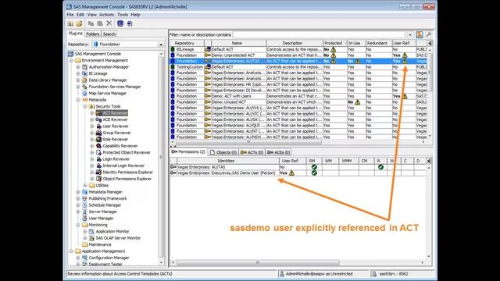This screenshot has width=500, height=281.
Task: Open the ACEs (0) tab
Action: [x=278, y=152]
